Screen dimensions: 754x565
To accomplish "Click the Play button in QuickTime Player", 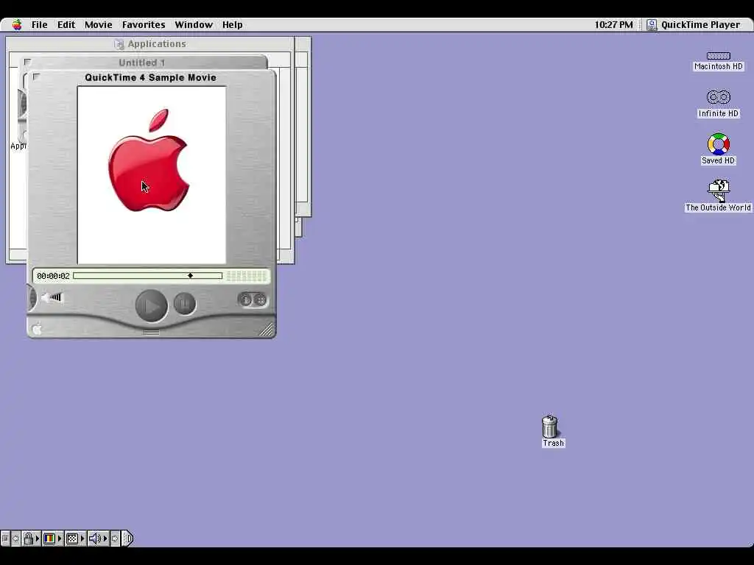I will coord(152,305).
